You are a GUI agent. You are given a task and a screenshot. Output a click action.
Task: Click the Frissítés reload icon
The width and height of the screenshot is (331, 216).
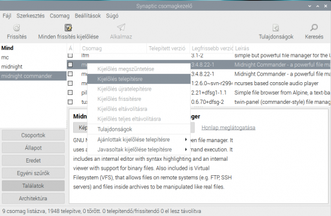click(x=16, y=28)
